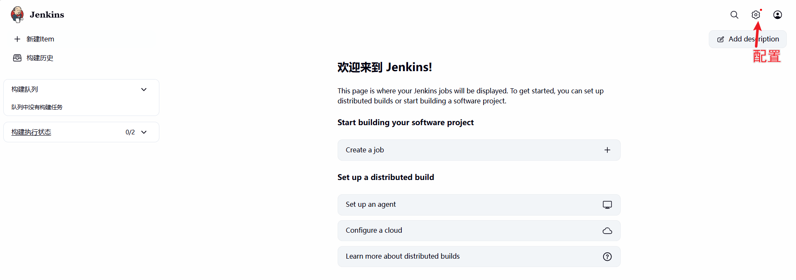Open the user account icon
Image resolution: width=796 pixels, height=280 pixels.
coord(778,15)
